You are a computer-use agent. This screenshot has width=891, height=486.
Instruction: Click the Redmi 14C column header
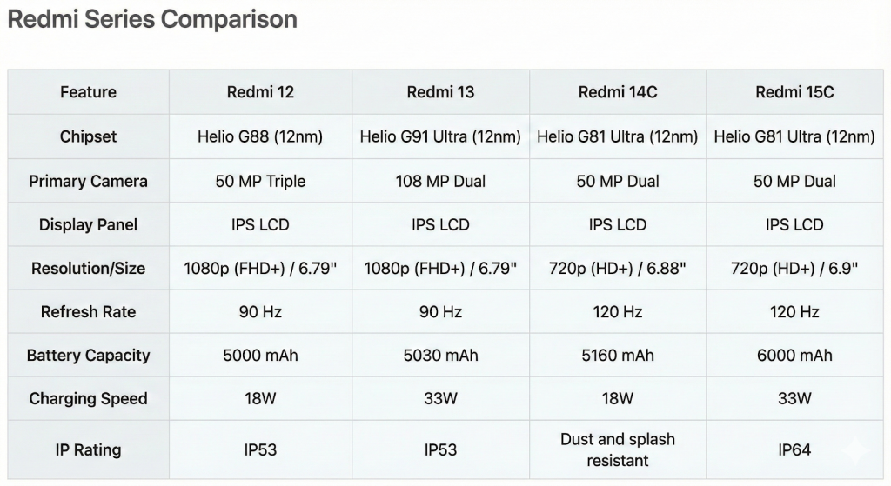[618, 92]
